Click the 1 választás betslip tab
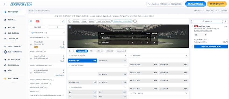Viewport: 229px width, 99px height. click(x=207, y=21)
